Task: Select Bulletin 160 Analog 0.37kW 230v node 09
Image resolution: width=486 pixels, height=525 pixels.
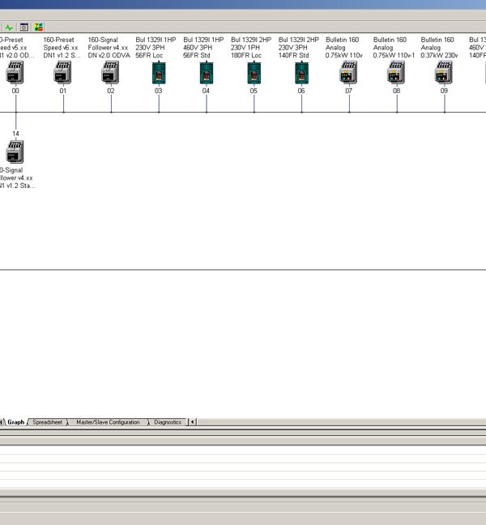Action: 443,72
